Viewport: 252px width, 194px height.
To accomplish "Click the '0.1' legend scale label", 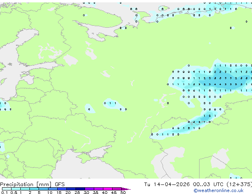I will pyautogui.click(x=4, y=192).
